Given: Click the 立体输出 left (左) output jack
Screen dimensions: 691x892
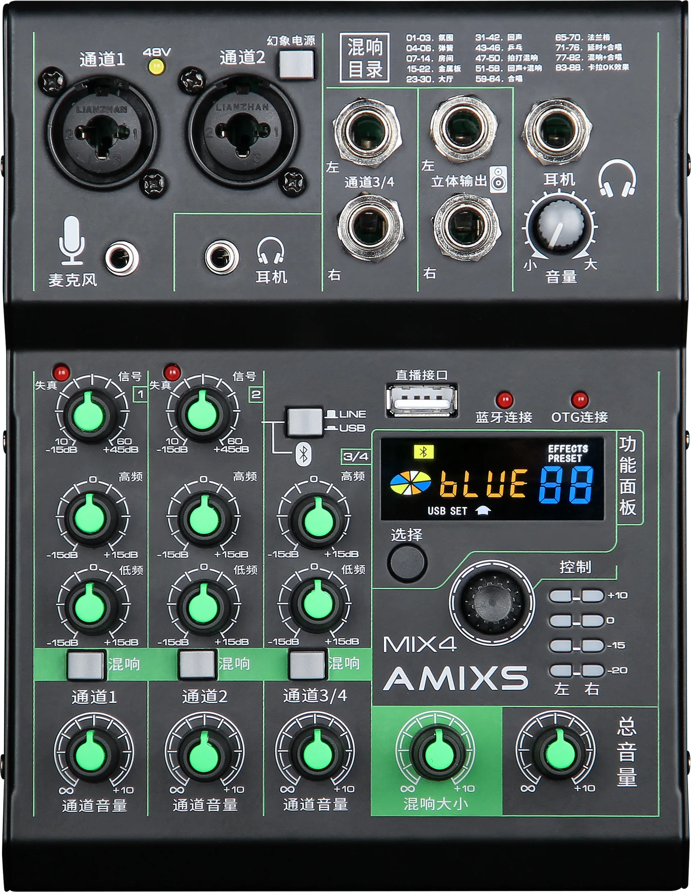Looking at the screenshot, I should coord(464,129).
